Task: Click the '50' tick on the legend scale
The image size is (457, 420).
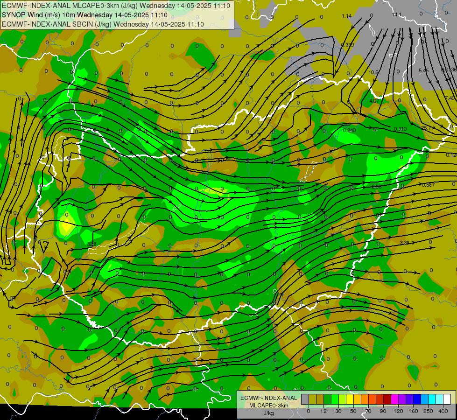Action: (x=353, y=411)
